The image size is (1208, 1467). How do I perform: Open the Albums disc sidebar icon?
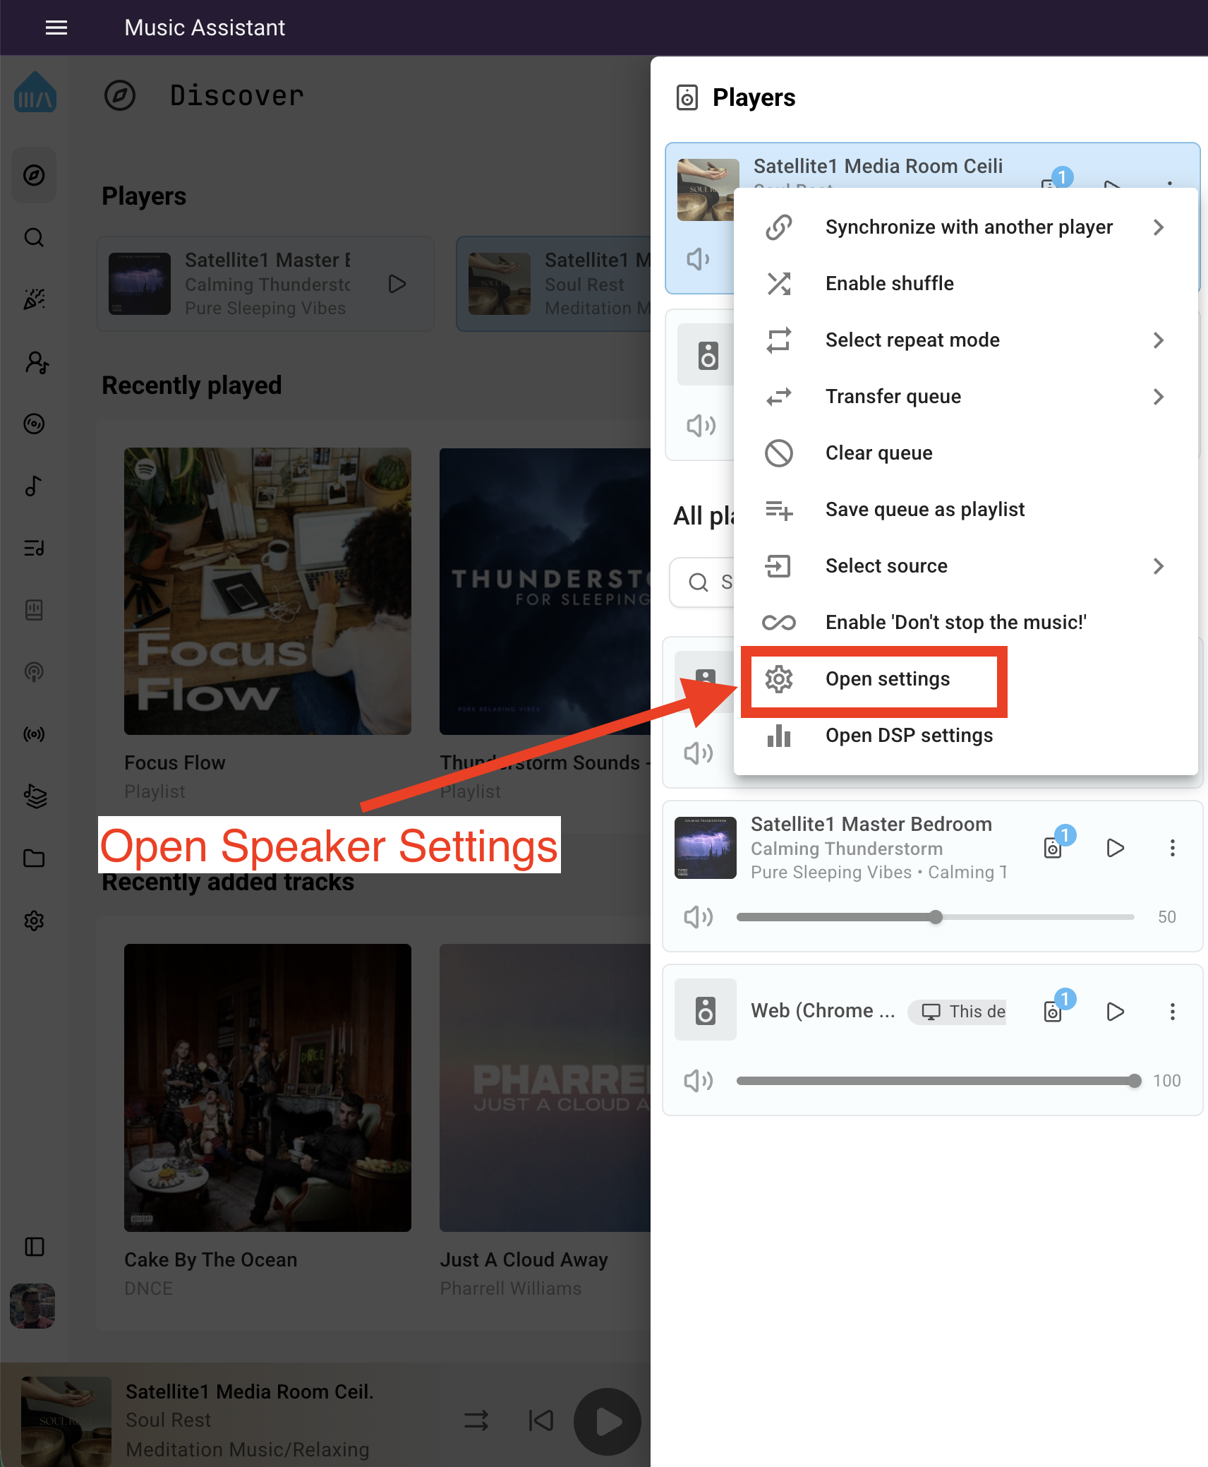(x=34, y=424)
